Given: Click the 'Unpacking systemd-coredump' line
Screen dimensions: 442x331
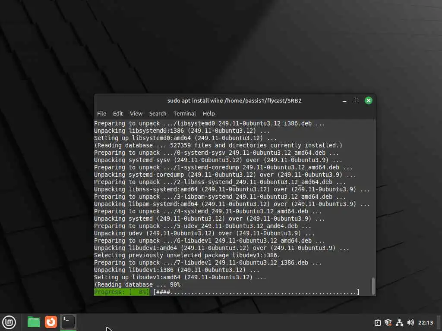Looking at the screenshot, I should point(224,175).
